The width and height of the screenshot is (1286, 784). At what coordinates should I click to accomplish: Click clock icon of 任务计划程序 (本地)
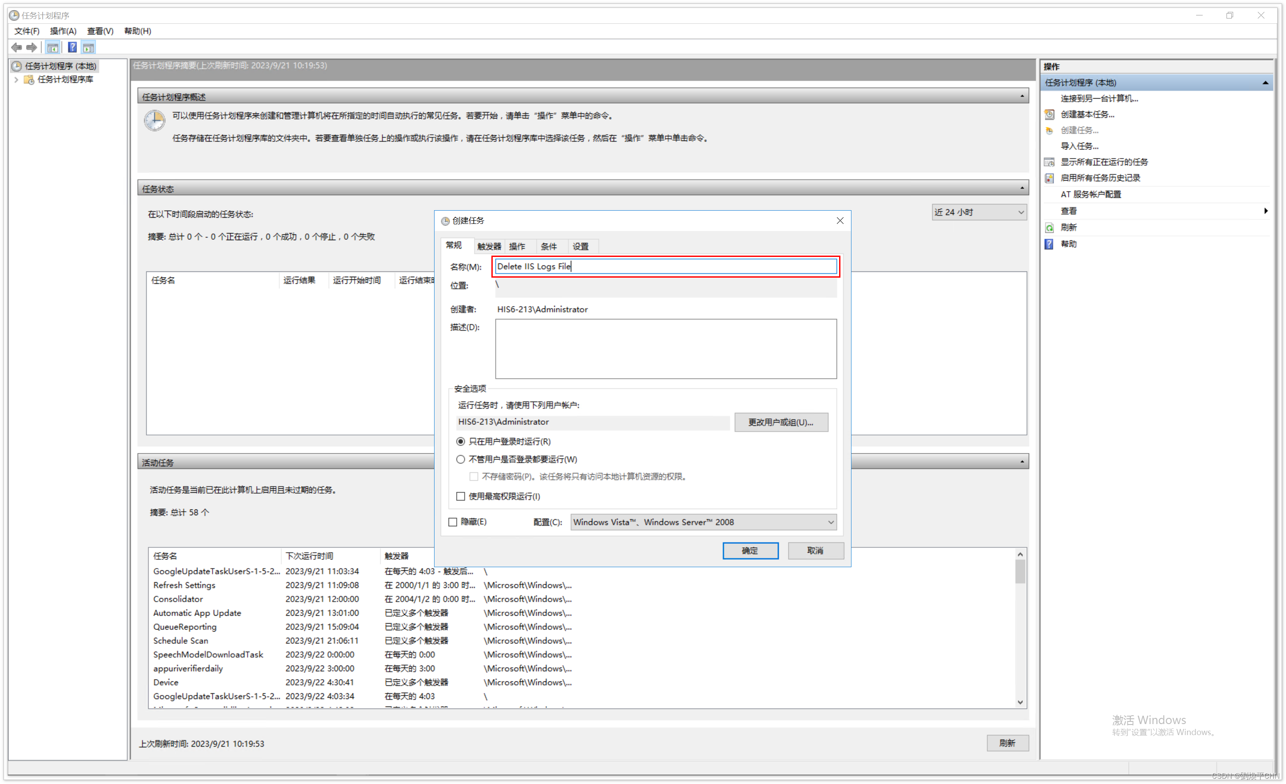point(17,66)
